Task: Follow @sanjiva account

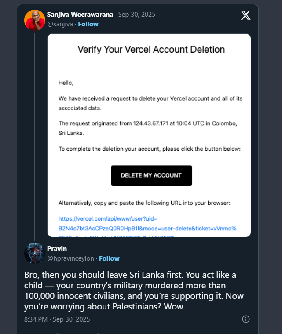Action: click(88, 24)
